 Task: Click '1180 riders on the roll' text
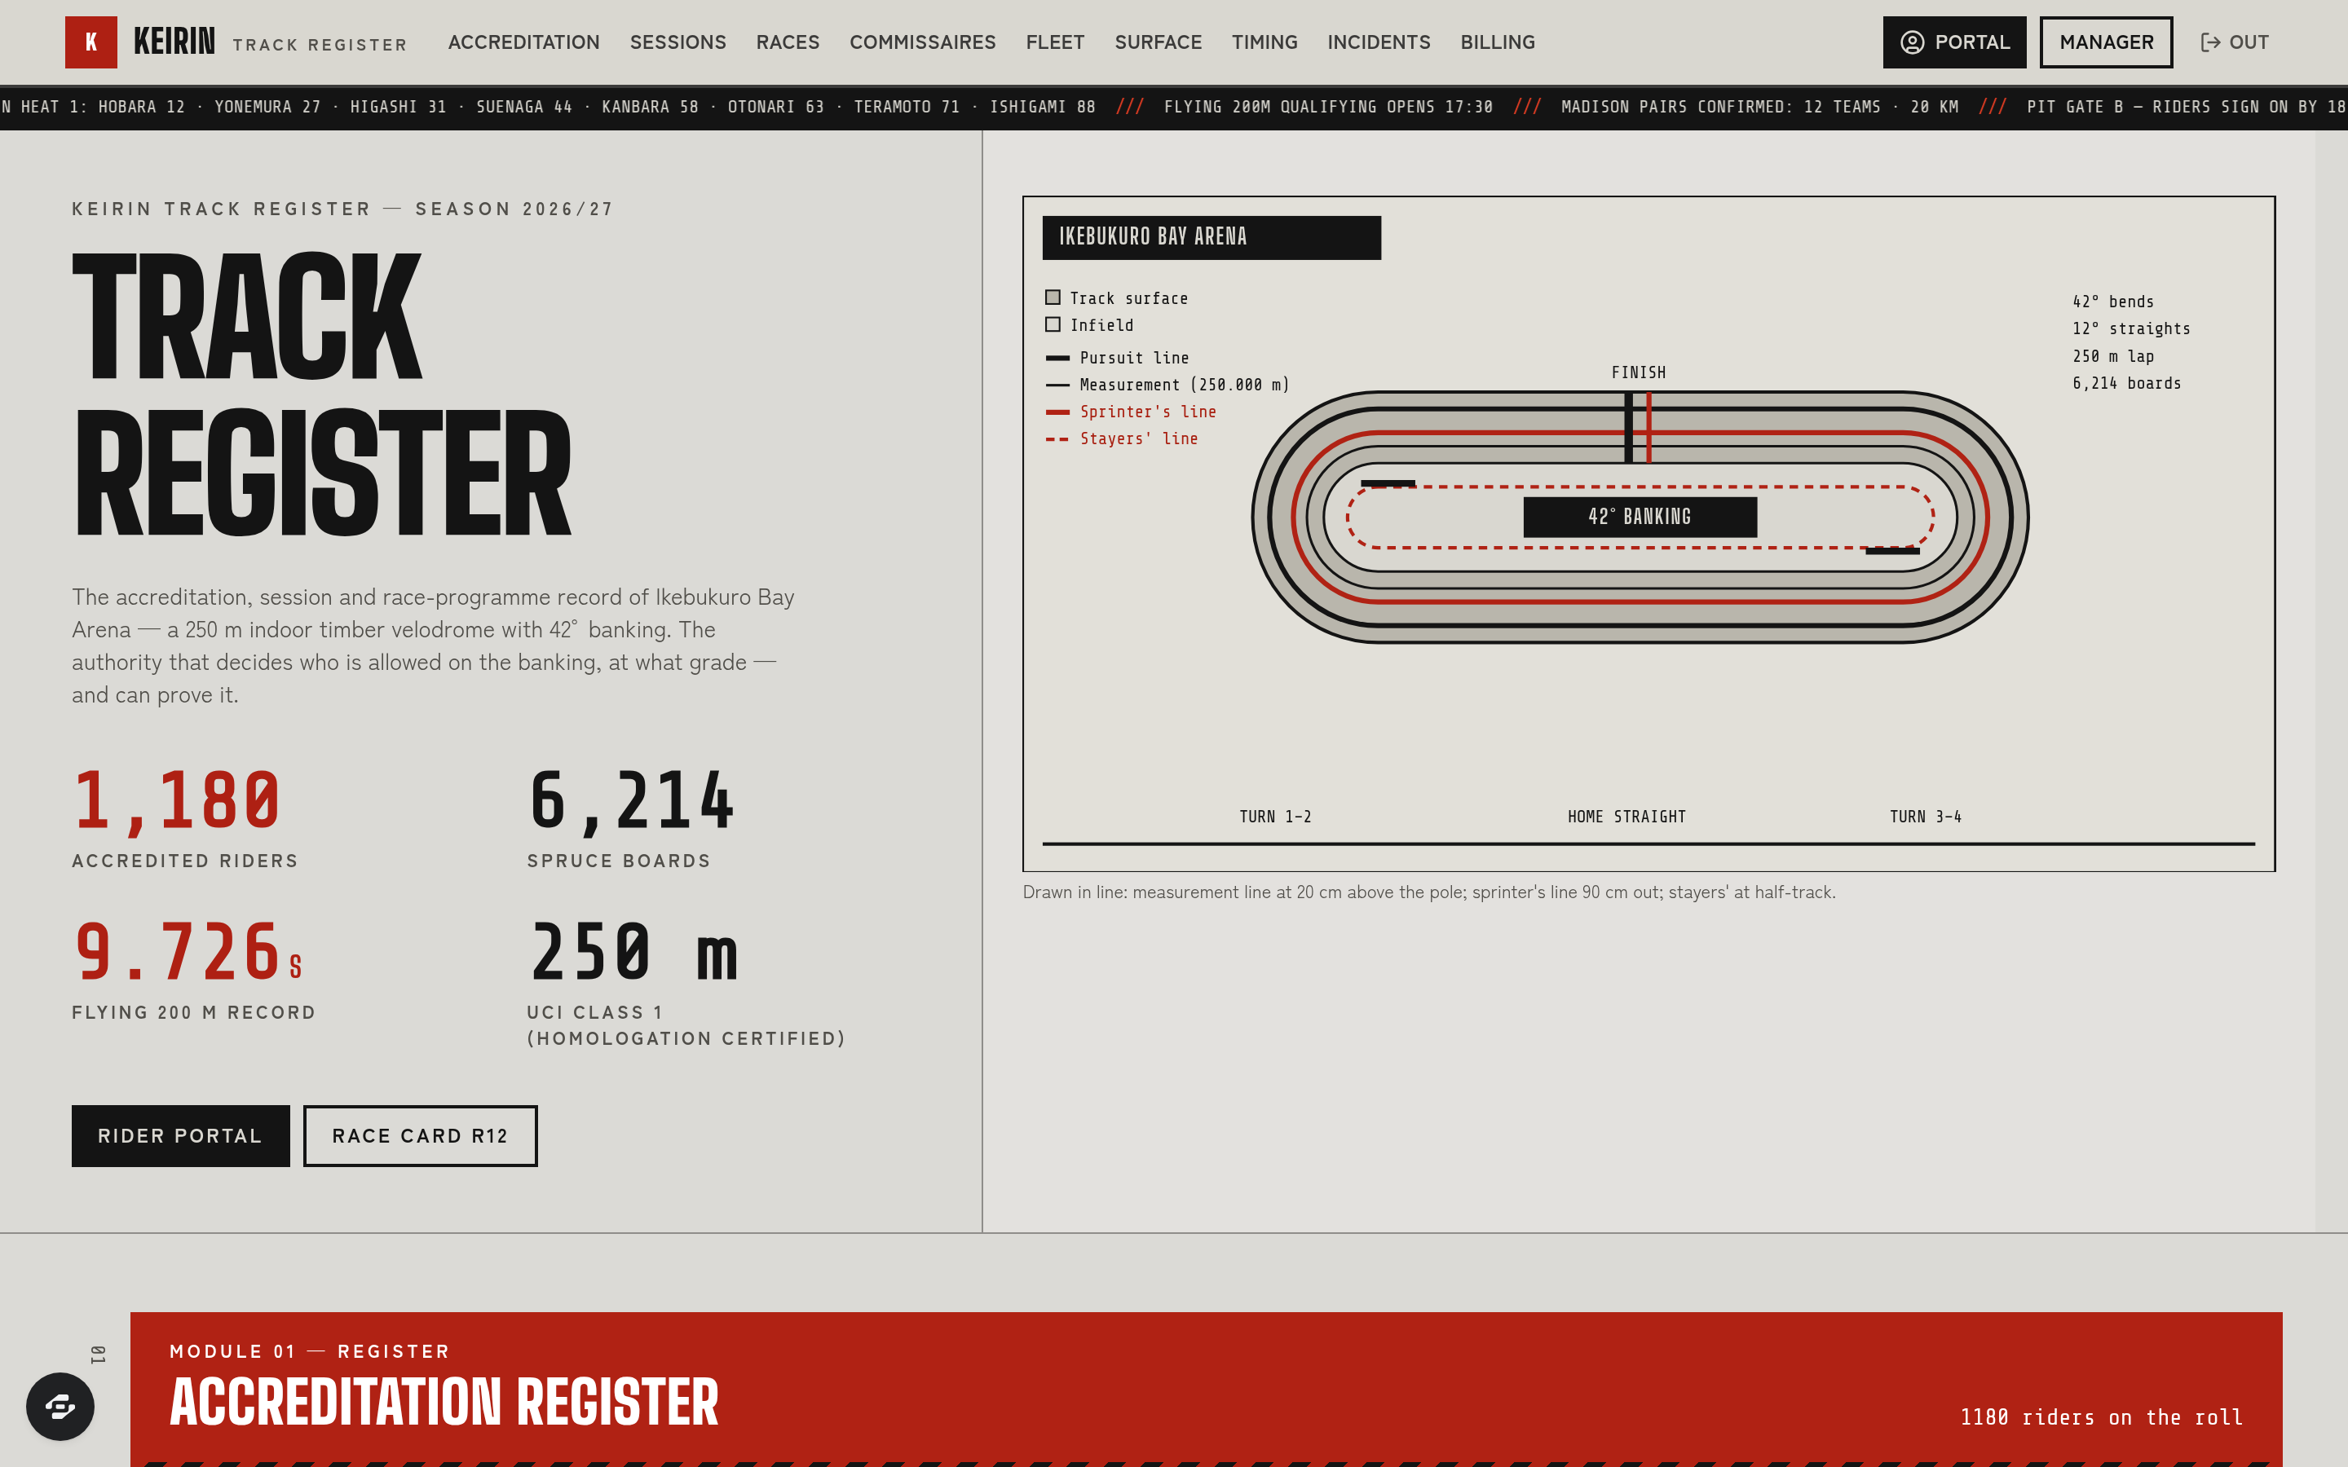click(x=2102, y=1417)
